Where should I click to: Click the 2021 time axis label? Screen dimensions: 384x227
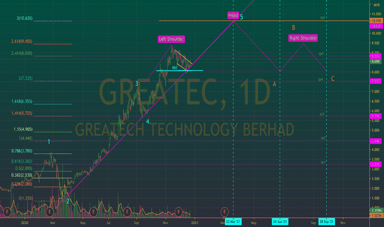(x=195, y=223)
